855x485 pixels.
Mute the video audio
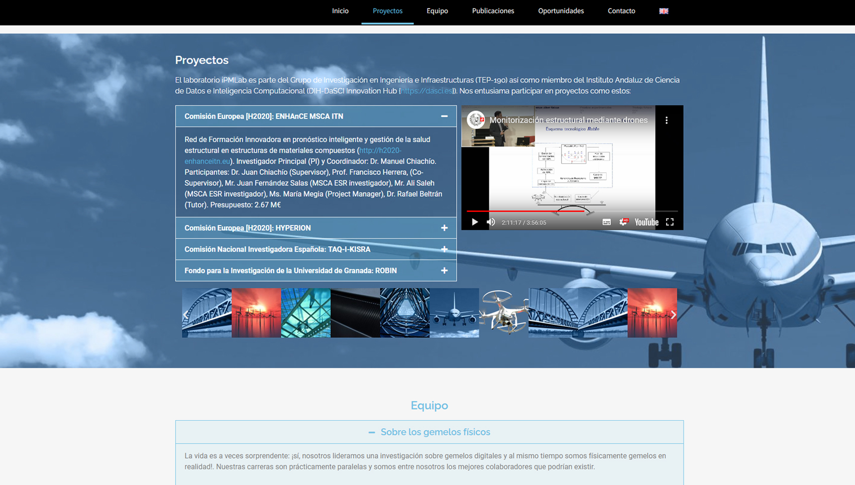tap(491, 221)
